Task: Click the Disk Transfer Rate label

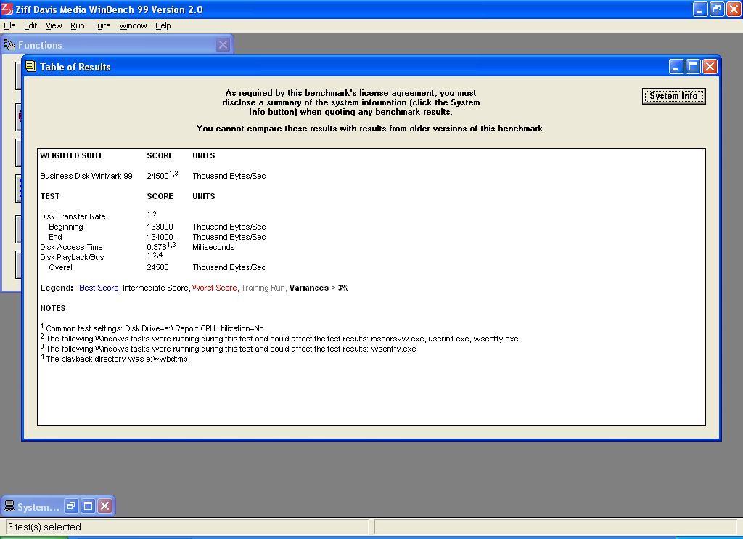Action: pos(73,216)
